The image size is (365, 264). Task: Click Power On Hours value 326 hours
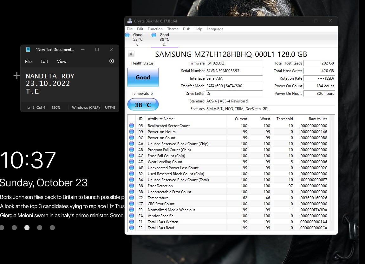point(319,94)
